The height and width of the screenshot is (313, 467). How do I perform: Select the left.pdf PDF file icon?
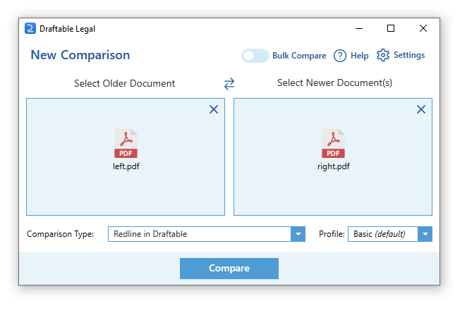[x=126, y=143]
